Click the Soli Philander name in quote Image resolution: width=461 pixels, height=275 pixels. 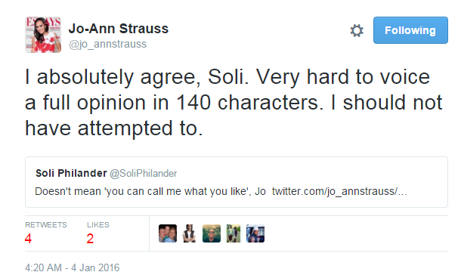(x=71, y=173)
